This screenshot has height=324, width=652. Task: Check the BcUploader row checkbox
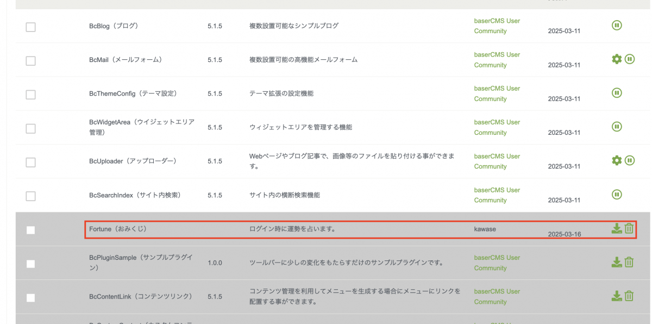click(30, 162)
